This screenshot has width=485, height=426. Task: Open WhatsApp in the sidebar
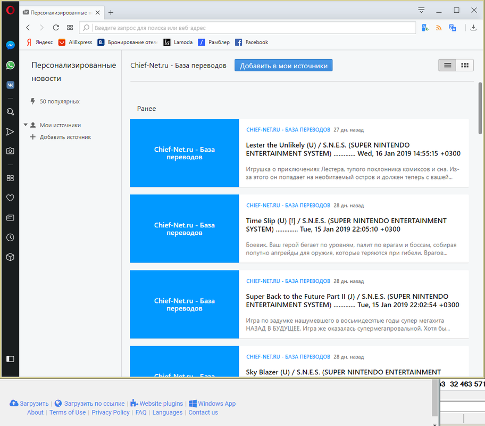click(x=10, y=65)
